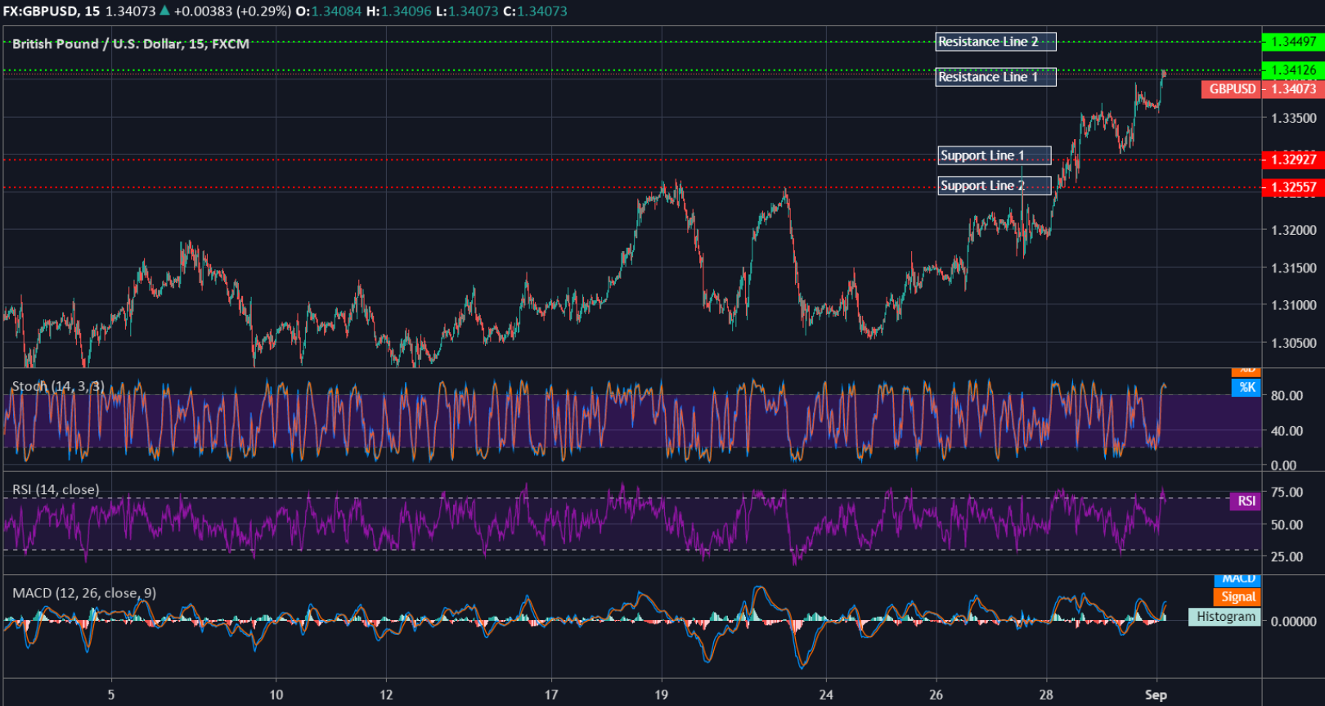The width and height of the screenshot is (1325, 706).
Task: Click the 1.32000 price axis value
Action: (x=1294, y=231)
